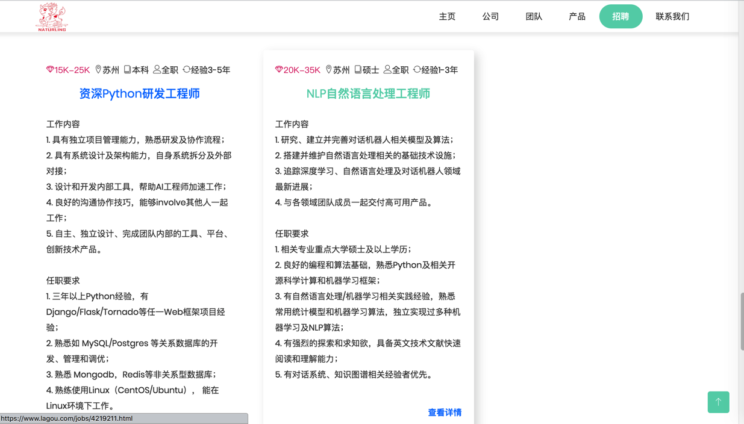Click 任职要求 heading in Python job card
This screenshot has height=424, width=744.
[x=63, y=281]
